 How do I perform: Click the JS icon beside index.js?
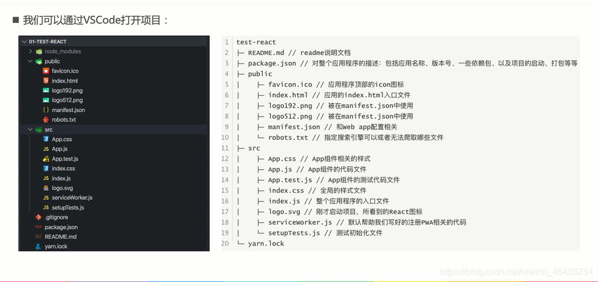point(46,178)
